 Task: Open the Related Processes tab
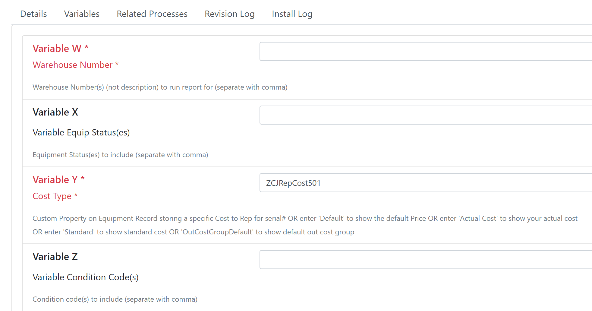pyautogui.click(x=152, y=14)
